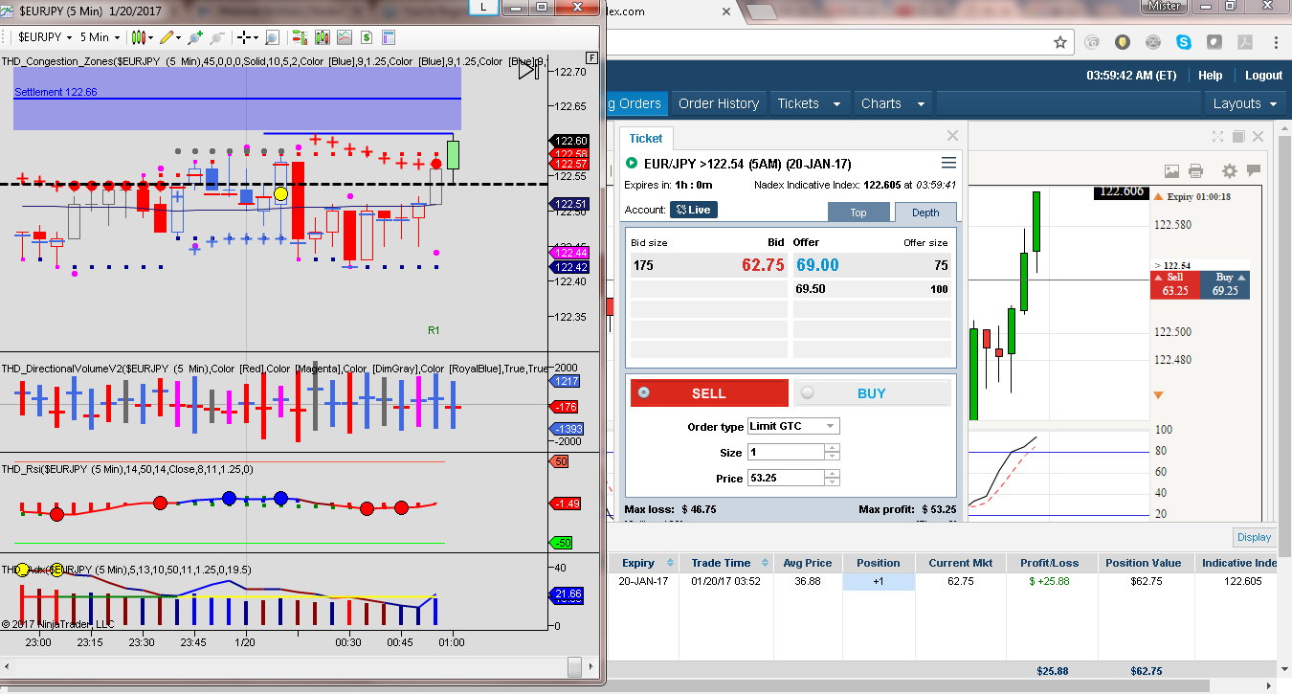Expand the drawing tools dropdown arrow

click(178, 37)
